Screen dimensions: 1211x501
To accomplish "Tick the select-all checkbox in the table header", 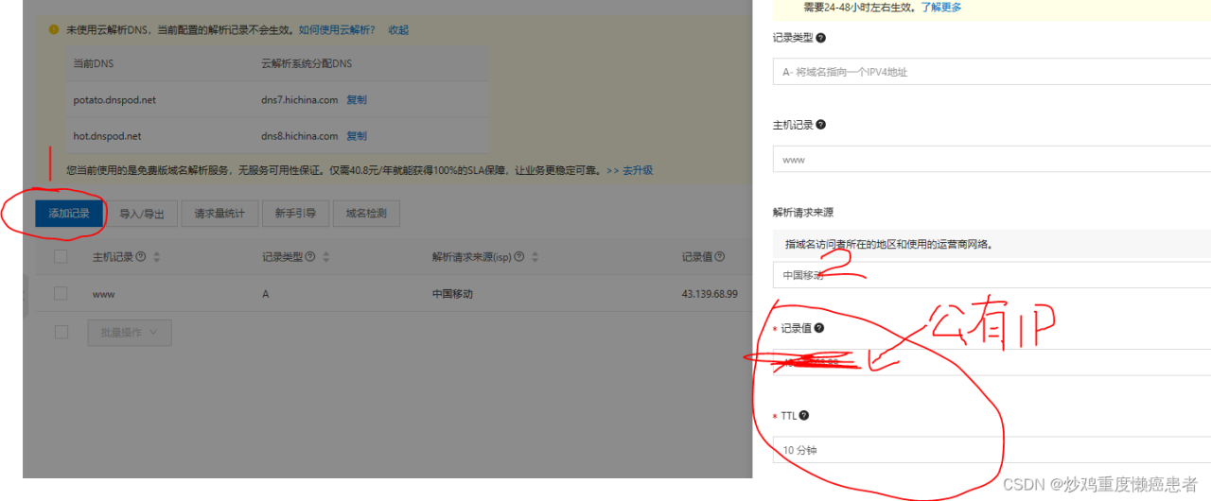I will coord(61,257).
